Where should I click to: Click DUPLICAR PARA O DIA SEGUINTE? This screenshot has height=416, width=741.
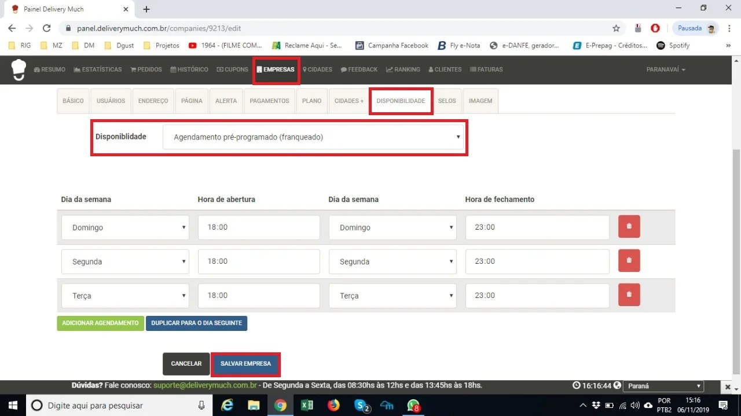196,323
